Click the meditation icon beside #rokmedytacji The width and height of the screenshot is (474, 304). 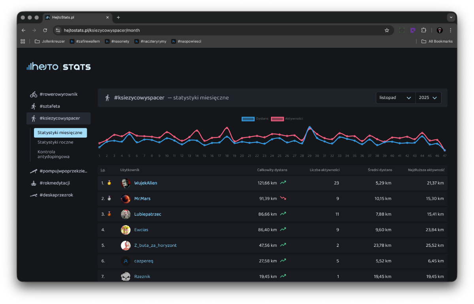point(34,183)
